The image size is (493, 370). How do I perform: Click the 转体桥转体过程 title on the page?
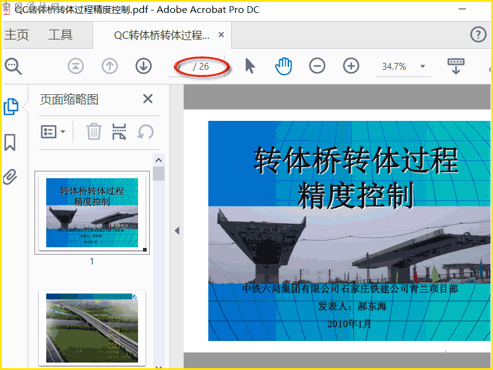[x=356, y=161]
